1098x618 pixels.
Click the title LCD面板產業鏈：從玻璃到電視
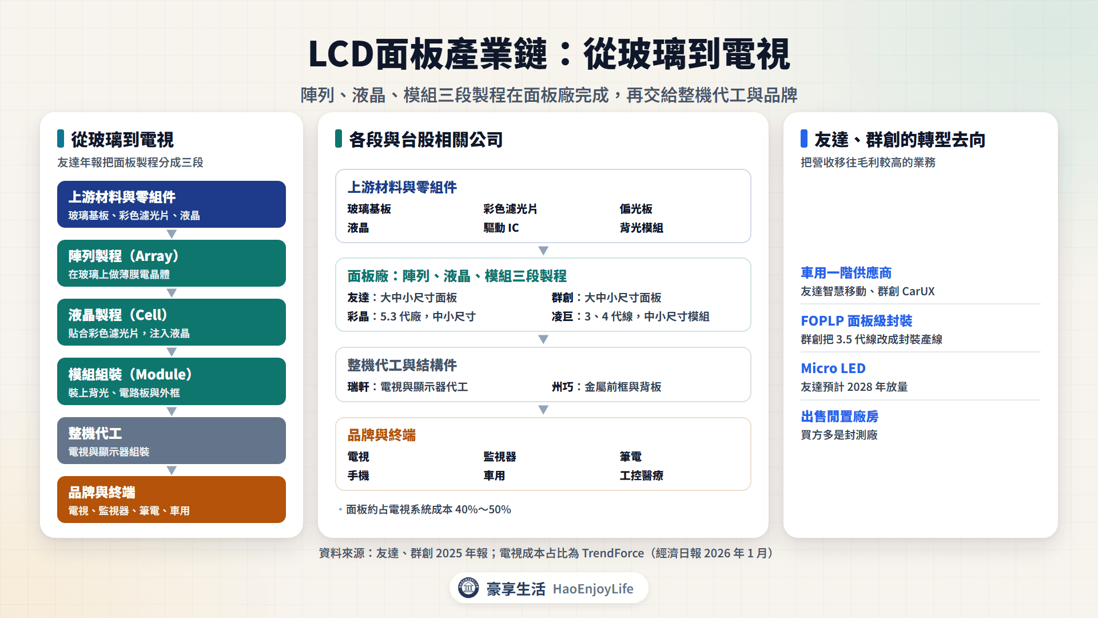549,54
